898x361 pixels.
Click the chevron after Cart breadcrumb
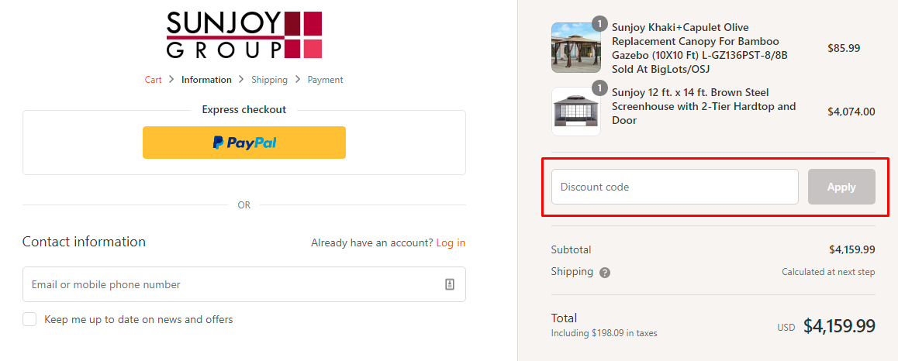click(x=171, y=80)
